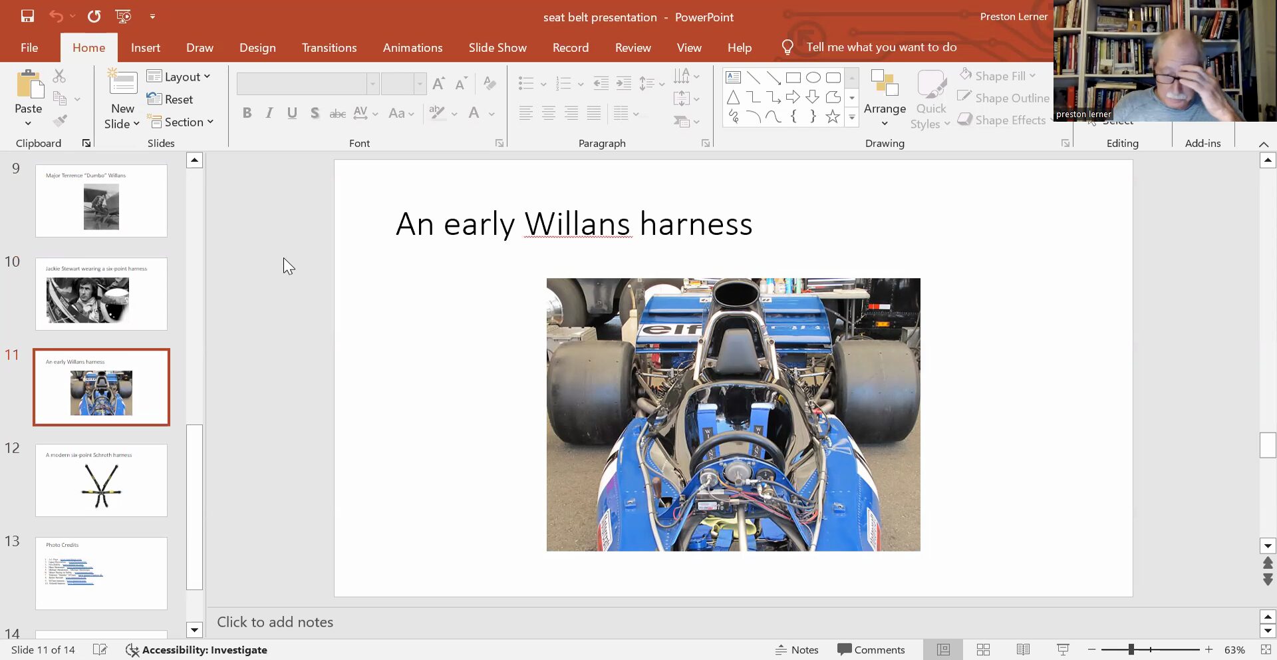Click the Save icon in title bar
Image resolution: width=1277 pixels, height=660 pixels.
click(x=27, y=16)
